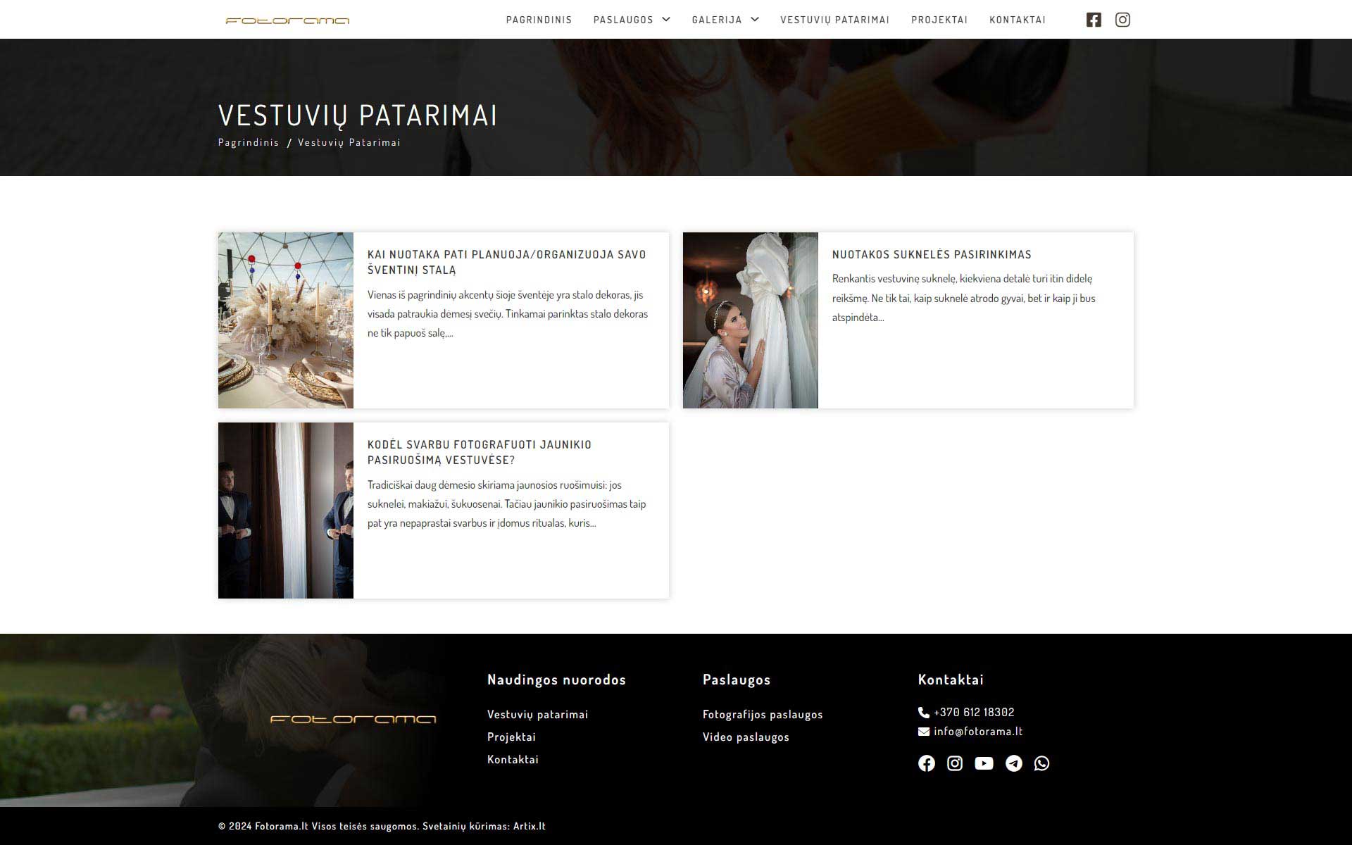1352x845 pixels.
Task: Open Fotografijos paslaugos footer link
Action: tap(763, 714)
